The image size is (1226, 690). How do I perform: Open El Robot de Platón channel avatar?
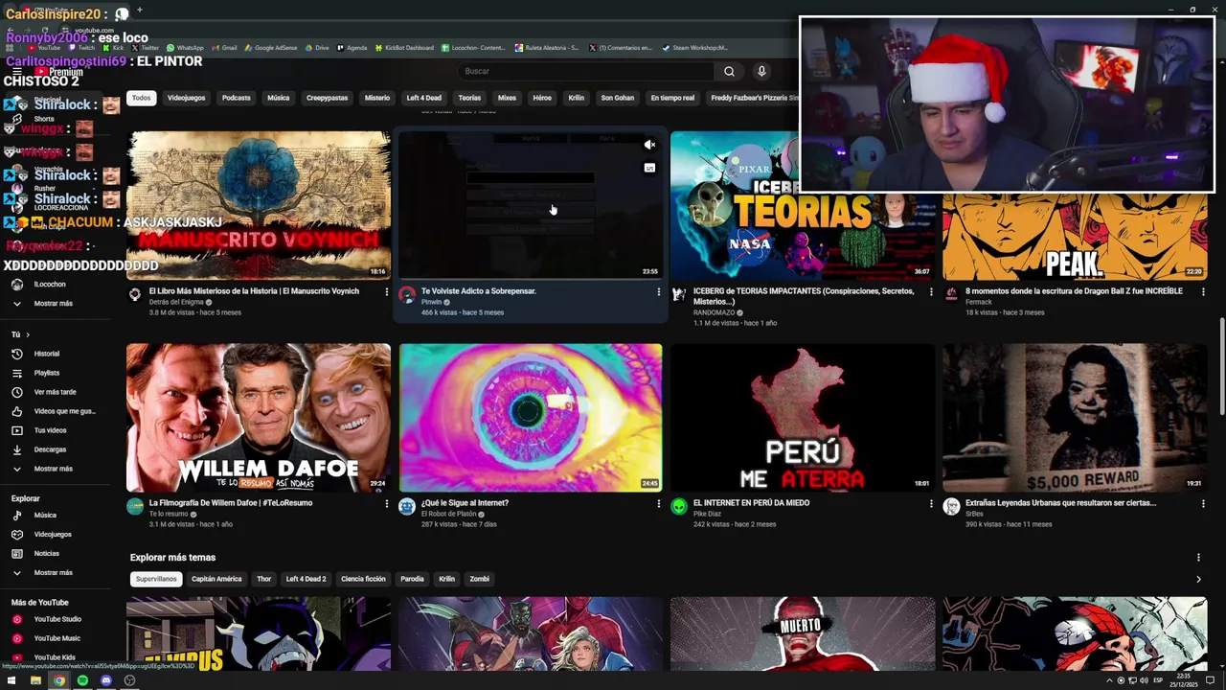(x=407, y=506)
